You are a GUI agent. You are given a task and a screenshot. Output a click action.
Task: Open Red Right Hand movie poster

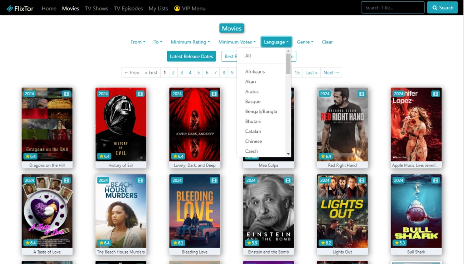pos(343,124)
